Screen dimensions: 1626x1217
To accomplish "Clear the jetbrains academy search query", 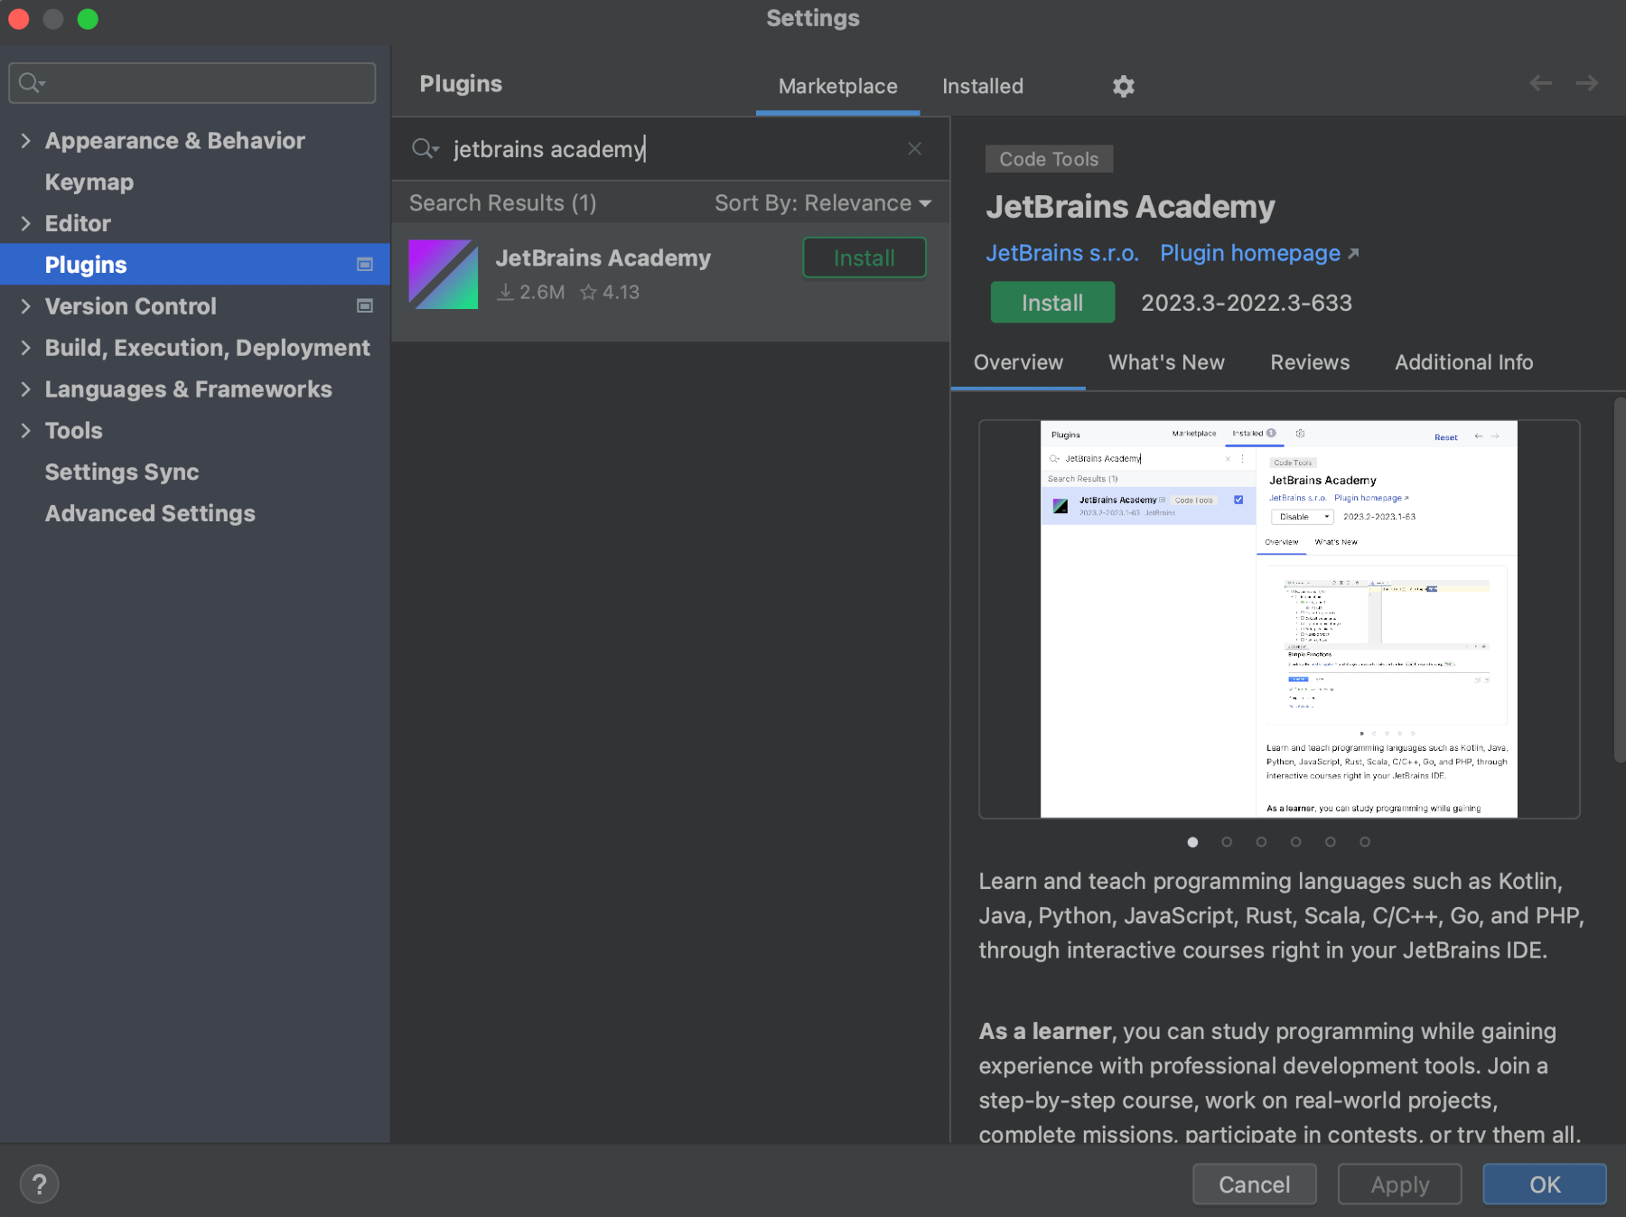I will click(914, 148).
